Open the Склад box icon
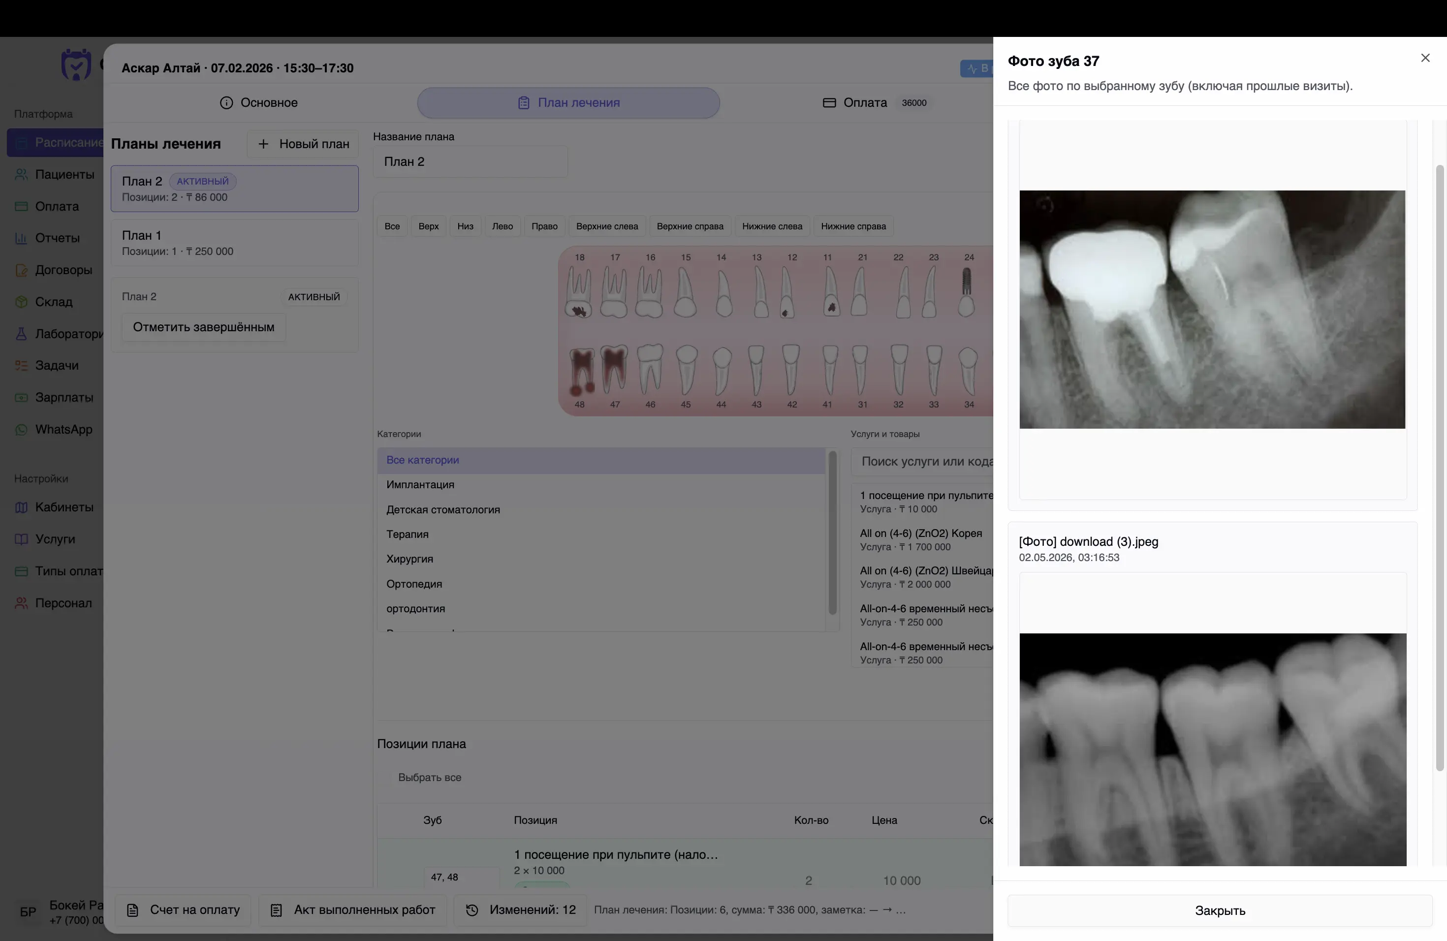1447x941 pixels. pyautogui.click(x=21, y=302)
